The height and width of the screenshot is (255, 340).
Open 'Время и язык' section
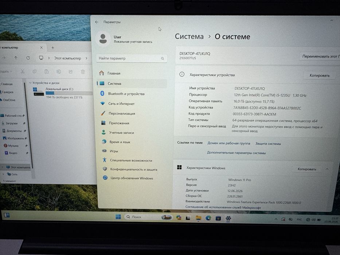point(120,142)
